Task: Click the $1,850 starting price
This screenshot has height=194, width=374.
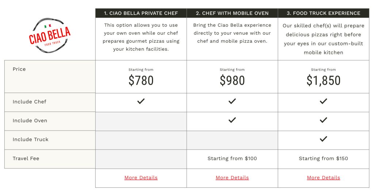Action: pyautogui.click(x=324, y=80)
